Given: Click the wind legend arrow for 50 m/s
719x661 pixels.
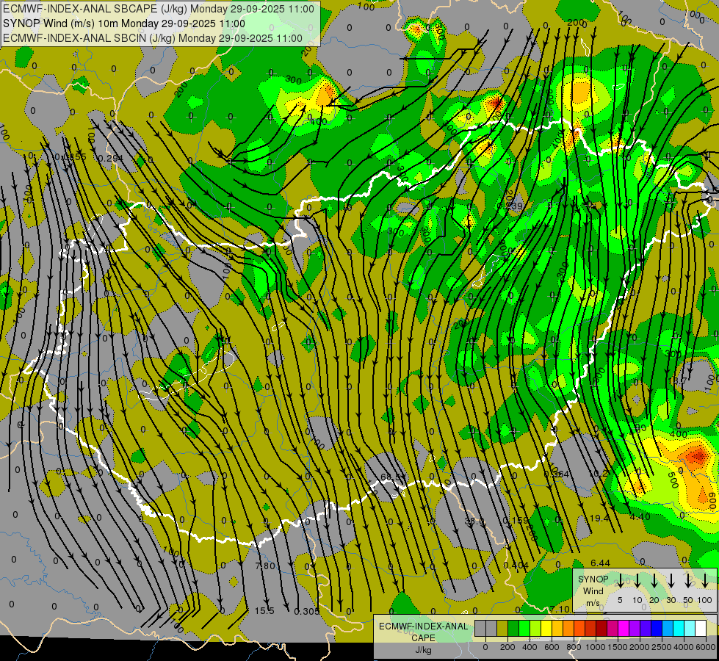Looking at the screenshot, I should click(688, 581).
